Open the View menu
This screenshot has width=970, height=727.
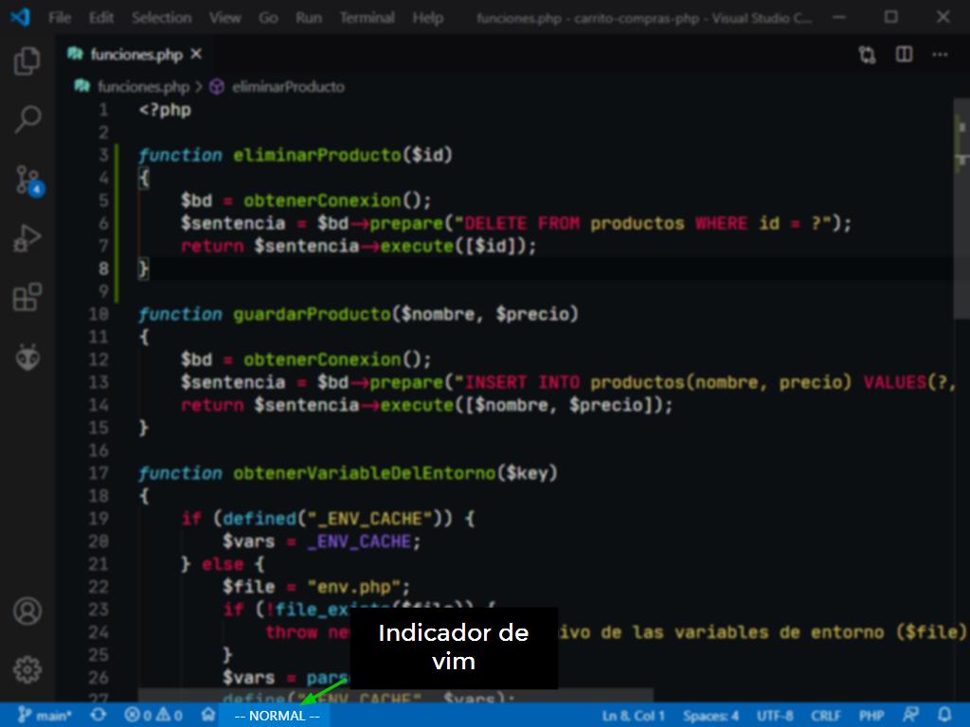pyautogui.click(x=225, y=18)
